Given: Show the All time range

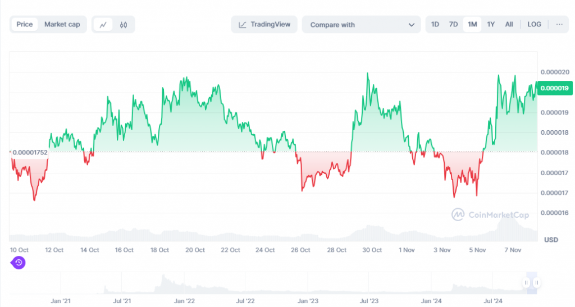Looking at the screenshot, I should [x=509, y=24].
